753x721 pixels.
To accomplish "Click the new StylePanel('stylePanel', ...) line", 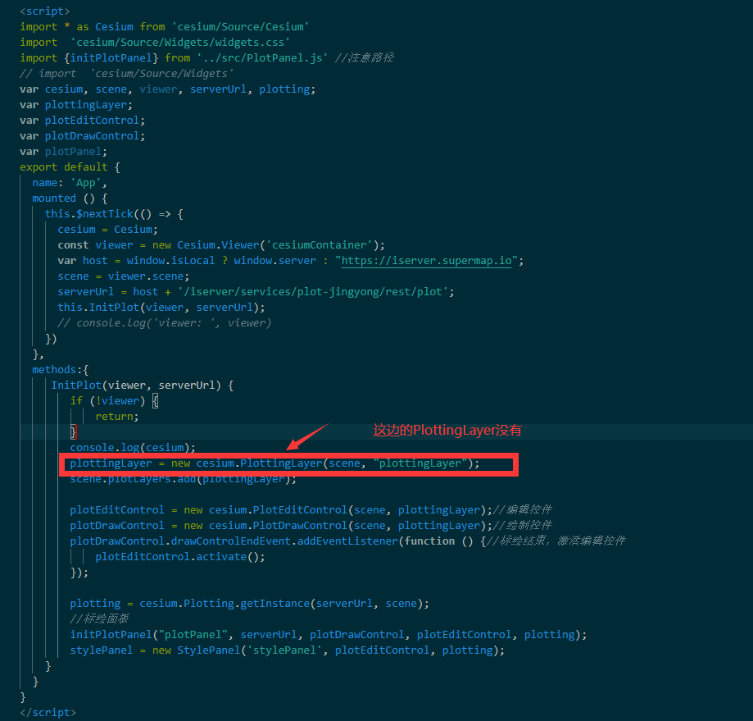I will point(287,650).
